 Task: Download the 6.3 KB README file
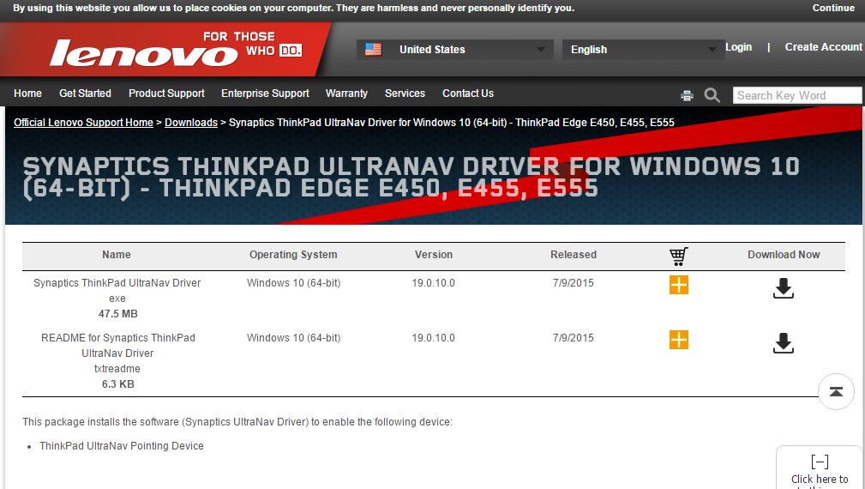(784, 343)
